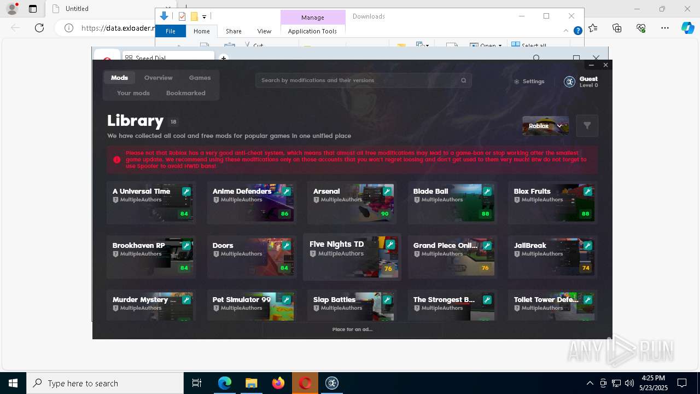The image size is (700, 394).
Task: Open Task View on the taskbar
Action: (x=197, y=383)
